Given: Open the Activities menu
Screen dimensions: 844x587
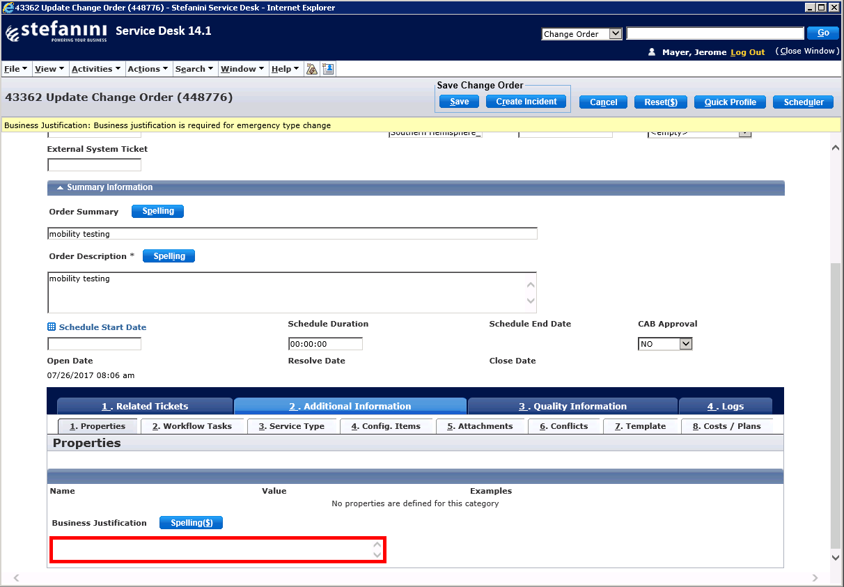Looking at the screenshot, I should 96,69.
